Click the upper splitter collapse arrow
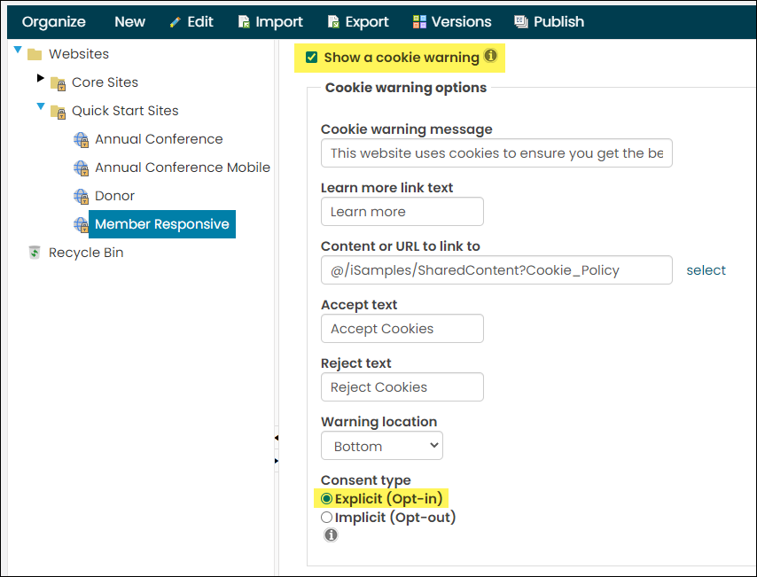The image size is (757, 577). click(x=277, y=438)
